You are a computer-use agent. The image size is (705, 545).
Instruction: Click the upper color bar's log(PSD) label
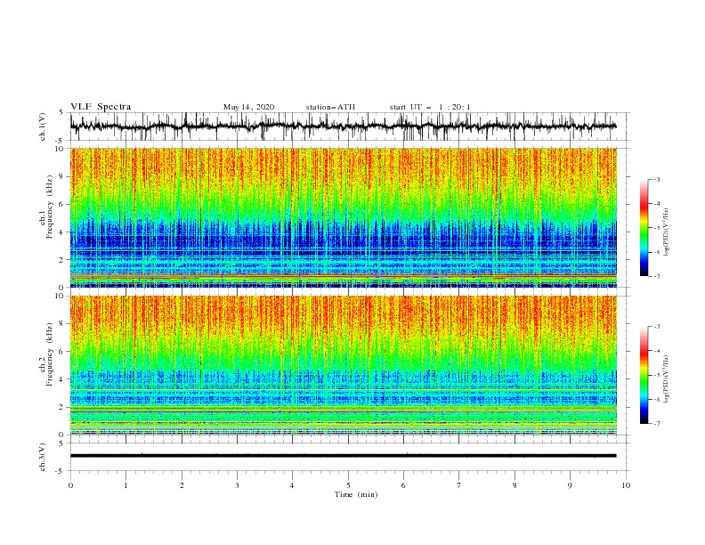666,232
